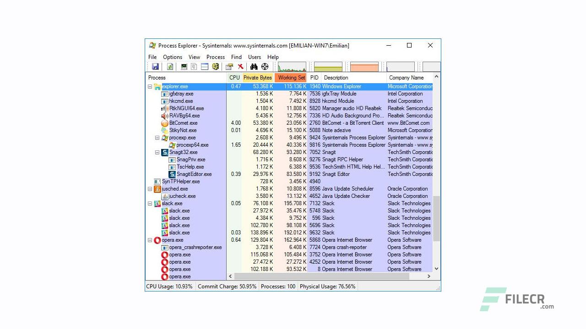Image resolution: width=586 pixels, height=329 pixels.
Task: Click the StikyNot.exe sticky note icon
Action: [165, 130]
